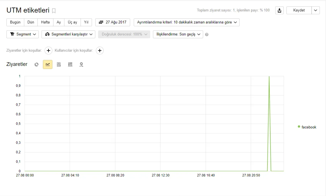Click the export/share icon near Kaydet
326x196 pixels.
click(x=279, y=10)
